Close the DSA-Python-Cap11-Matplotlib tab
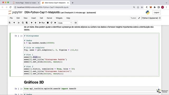Image resolution: width=169 pixels, height=95 pixels. 68,3
